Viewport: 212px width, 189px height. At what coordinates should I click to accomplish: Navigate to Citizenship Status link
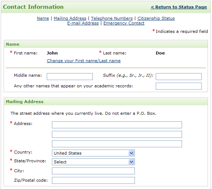[x=156, y=18]
